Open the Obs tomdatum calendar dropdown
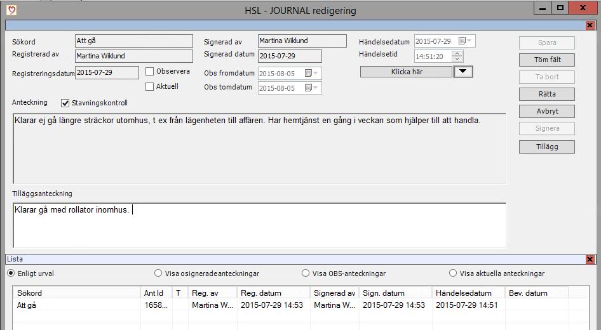Image resolution: width=601 pixels, height=330 pixels. point(311,88)
